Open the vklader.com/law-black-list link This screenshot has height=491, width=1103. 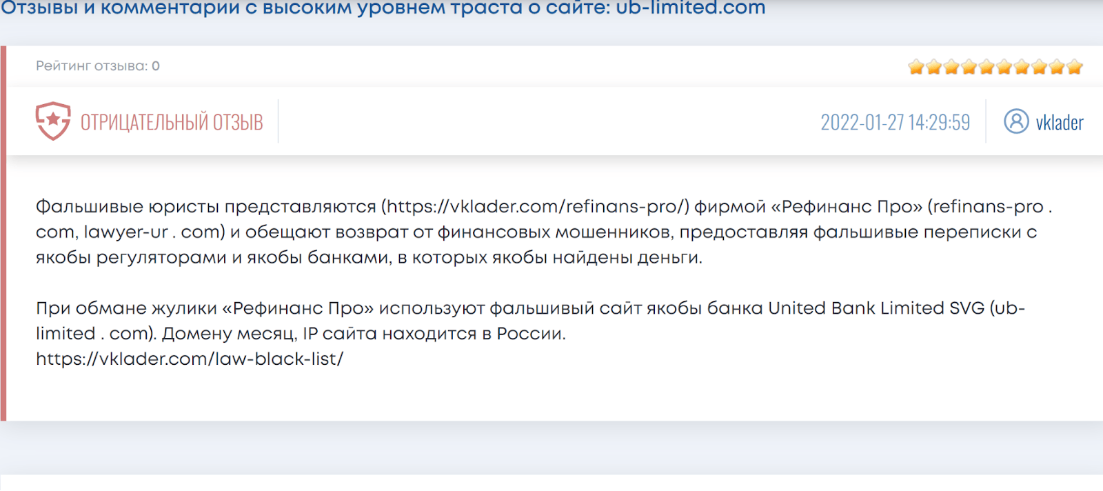tap(190, 359)
